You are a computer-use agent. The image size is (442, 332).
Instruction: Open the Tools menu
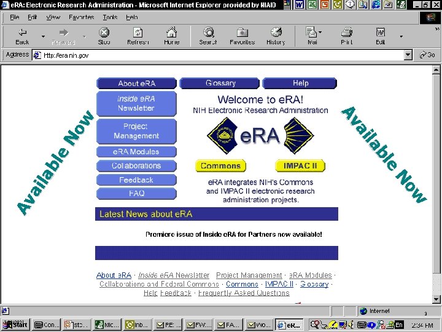[110, 17]
